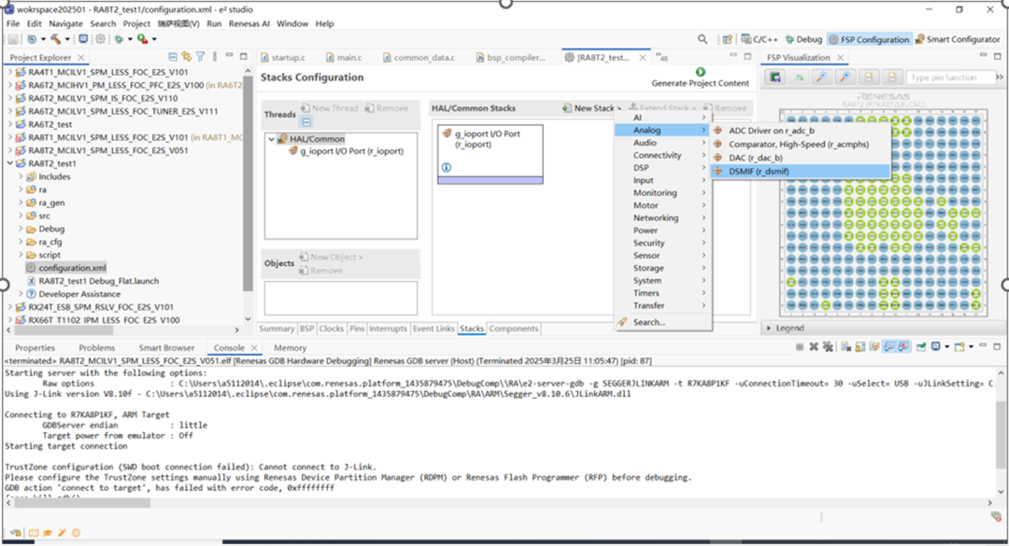This screenshot has height=546, width=1009.
Task: Toggle show console on standard error change
Action: point(903,347)
